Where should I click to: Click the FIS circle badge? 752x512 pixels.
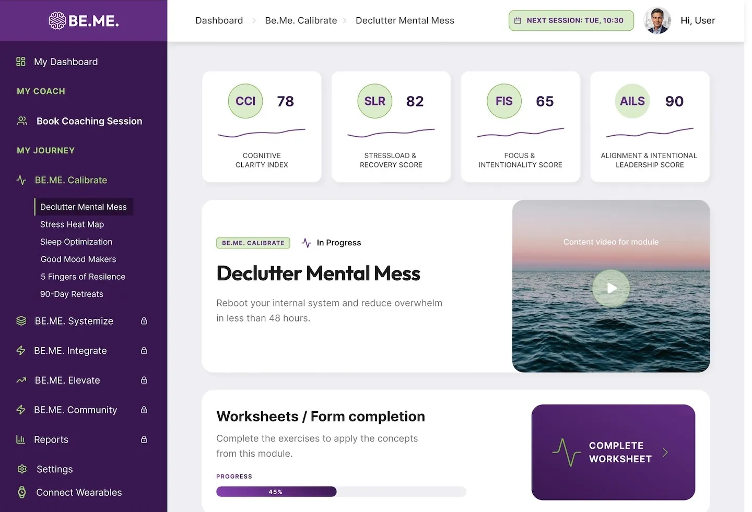504,101
